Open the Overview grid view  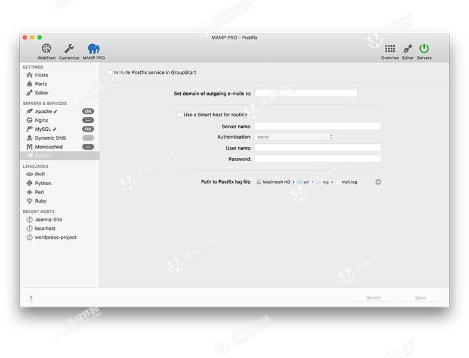[x=390, y=51]
